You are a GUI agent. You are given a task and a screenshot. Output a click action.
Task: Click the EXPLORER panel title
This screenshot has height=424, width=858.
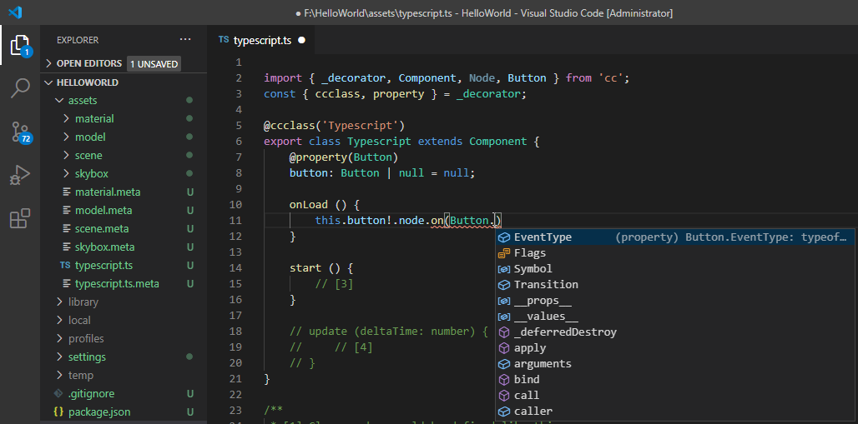click(78, 40)
